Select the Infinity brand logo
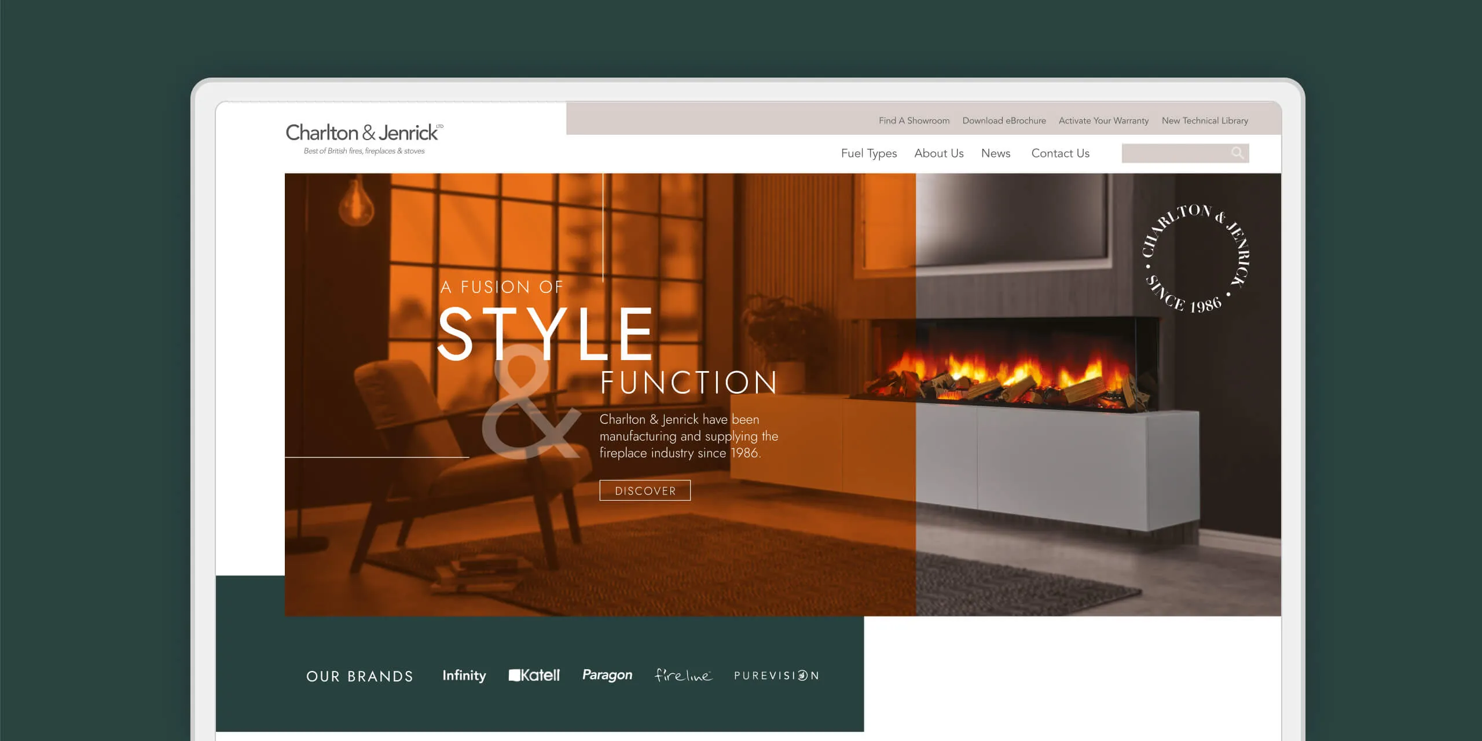This screenshot has width=1482, height=741. [463, 675]
